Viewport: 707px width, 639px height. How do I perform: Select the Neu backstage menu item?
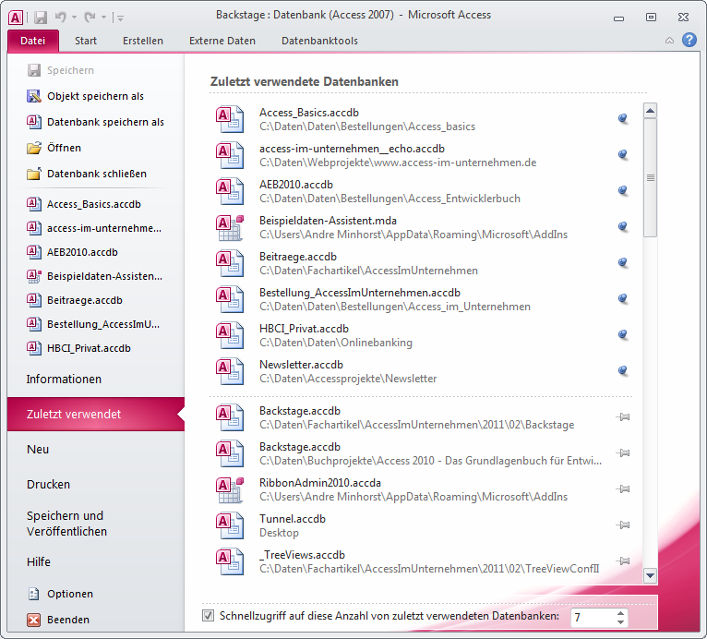38,450
